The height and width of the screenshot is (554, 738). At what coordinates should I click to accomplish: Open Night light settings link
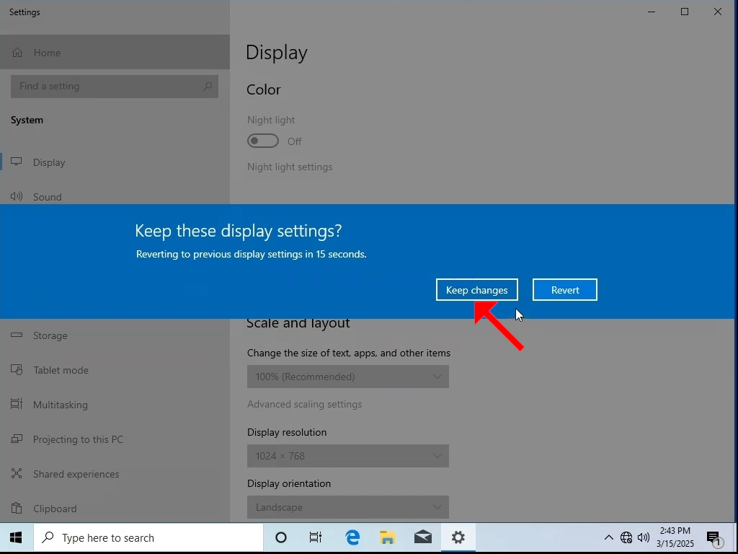[290, 167]
